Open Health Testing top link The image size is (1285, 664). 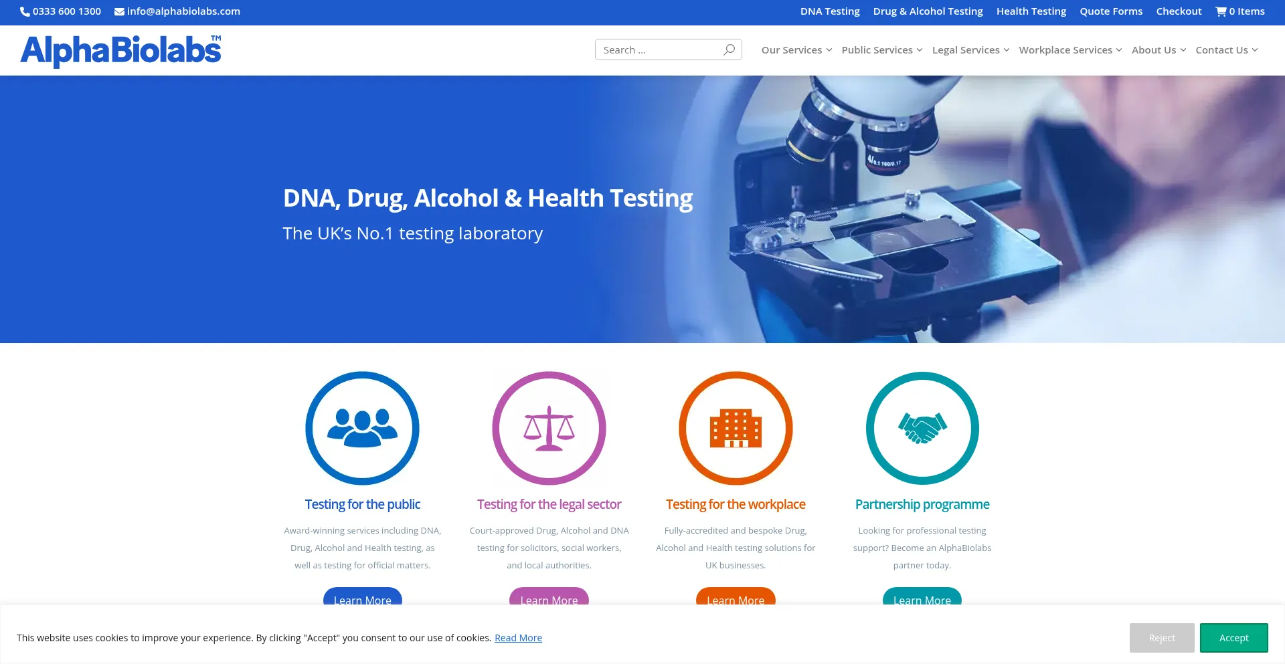tap(1031, 11)
